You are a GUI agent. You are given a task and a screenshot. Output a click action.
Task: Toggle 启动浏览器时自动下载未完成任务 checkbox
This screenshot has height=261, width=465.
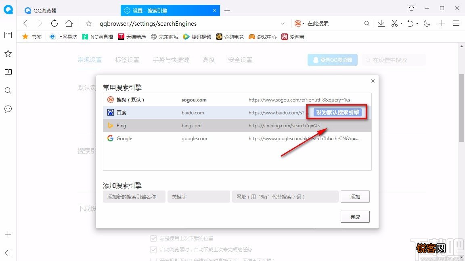153,249
